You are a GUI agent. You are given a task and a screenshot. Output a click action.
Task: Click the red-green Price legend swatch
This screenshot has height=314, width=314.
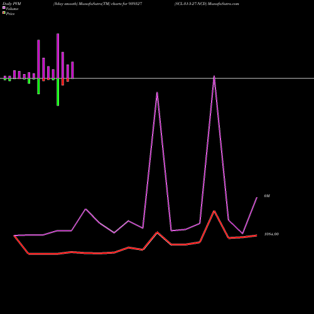4,13
